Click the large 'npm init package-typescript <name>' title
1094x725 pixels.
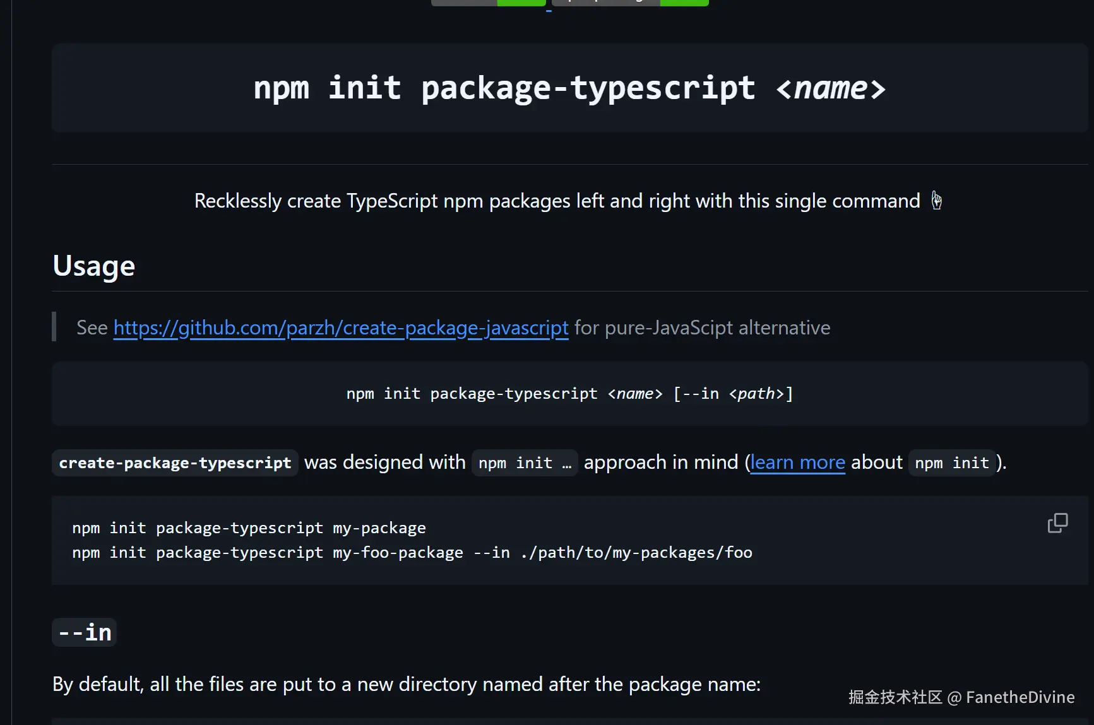[569, 88]
